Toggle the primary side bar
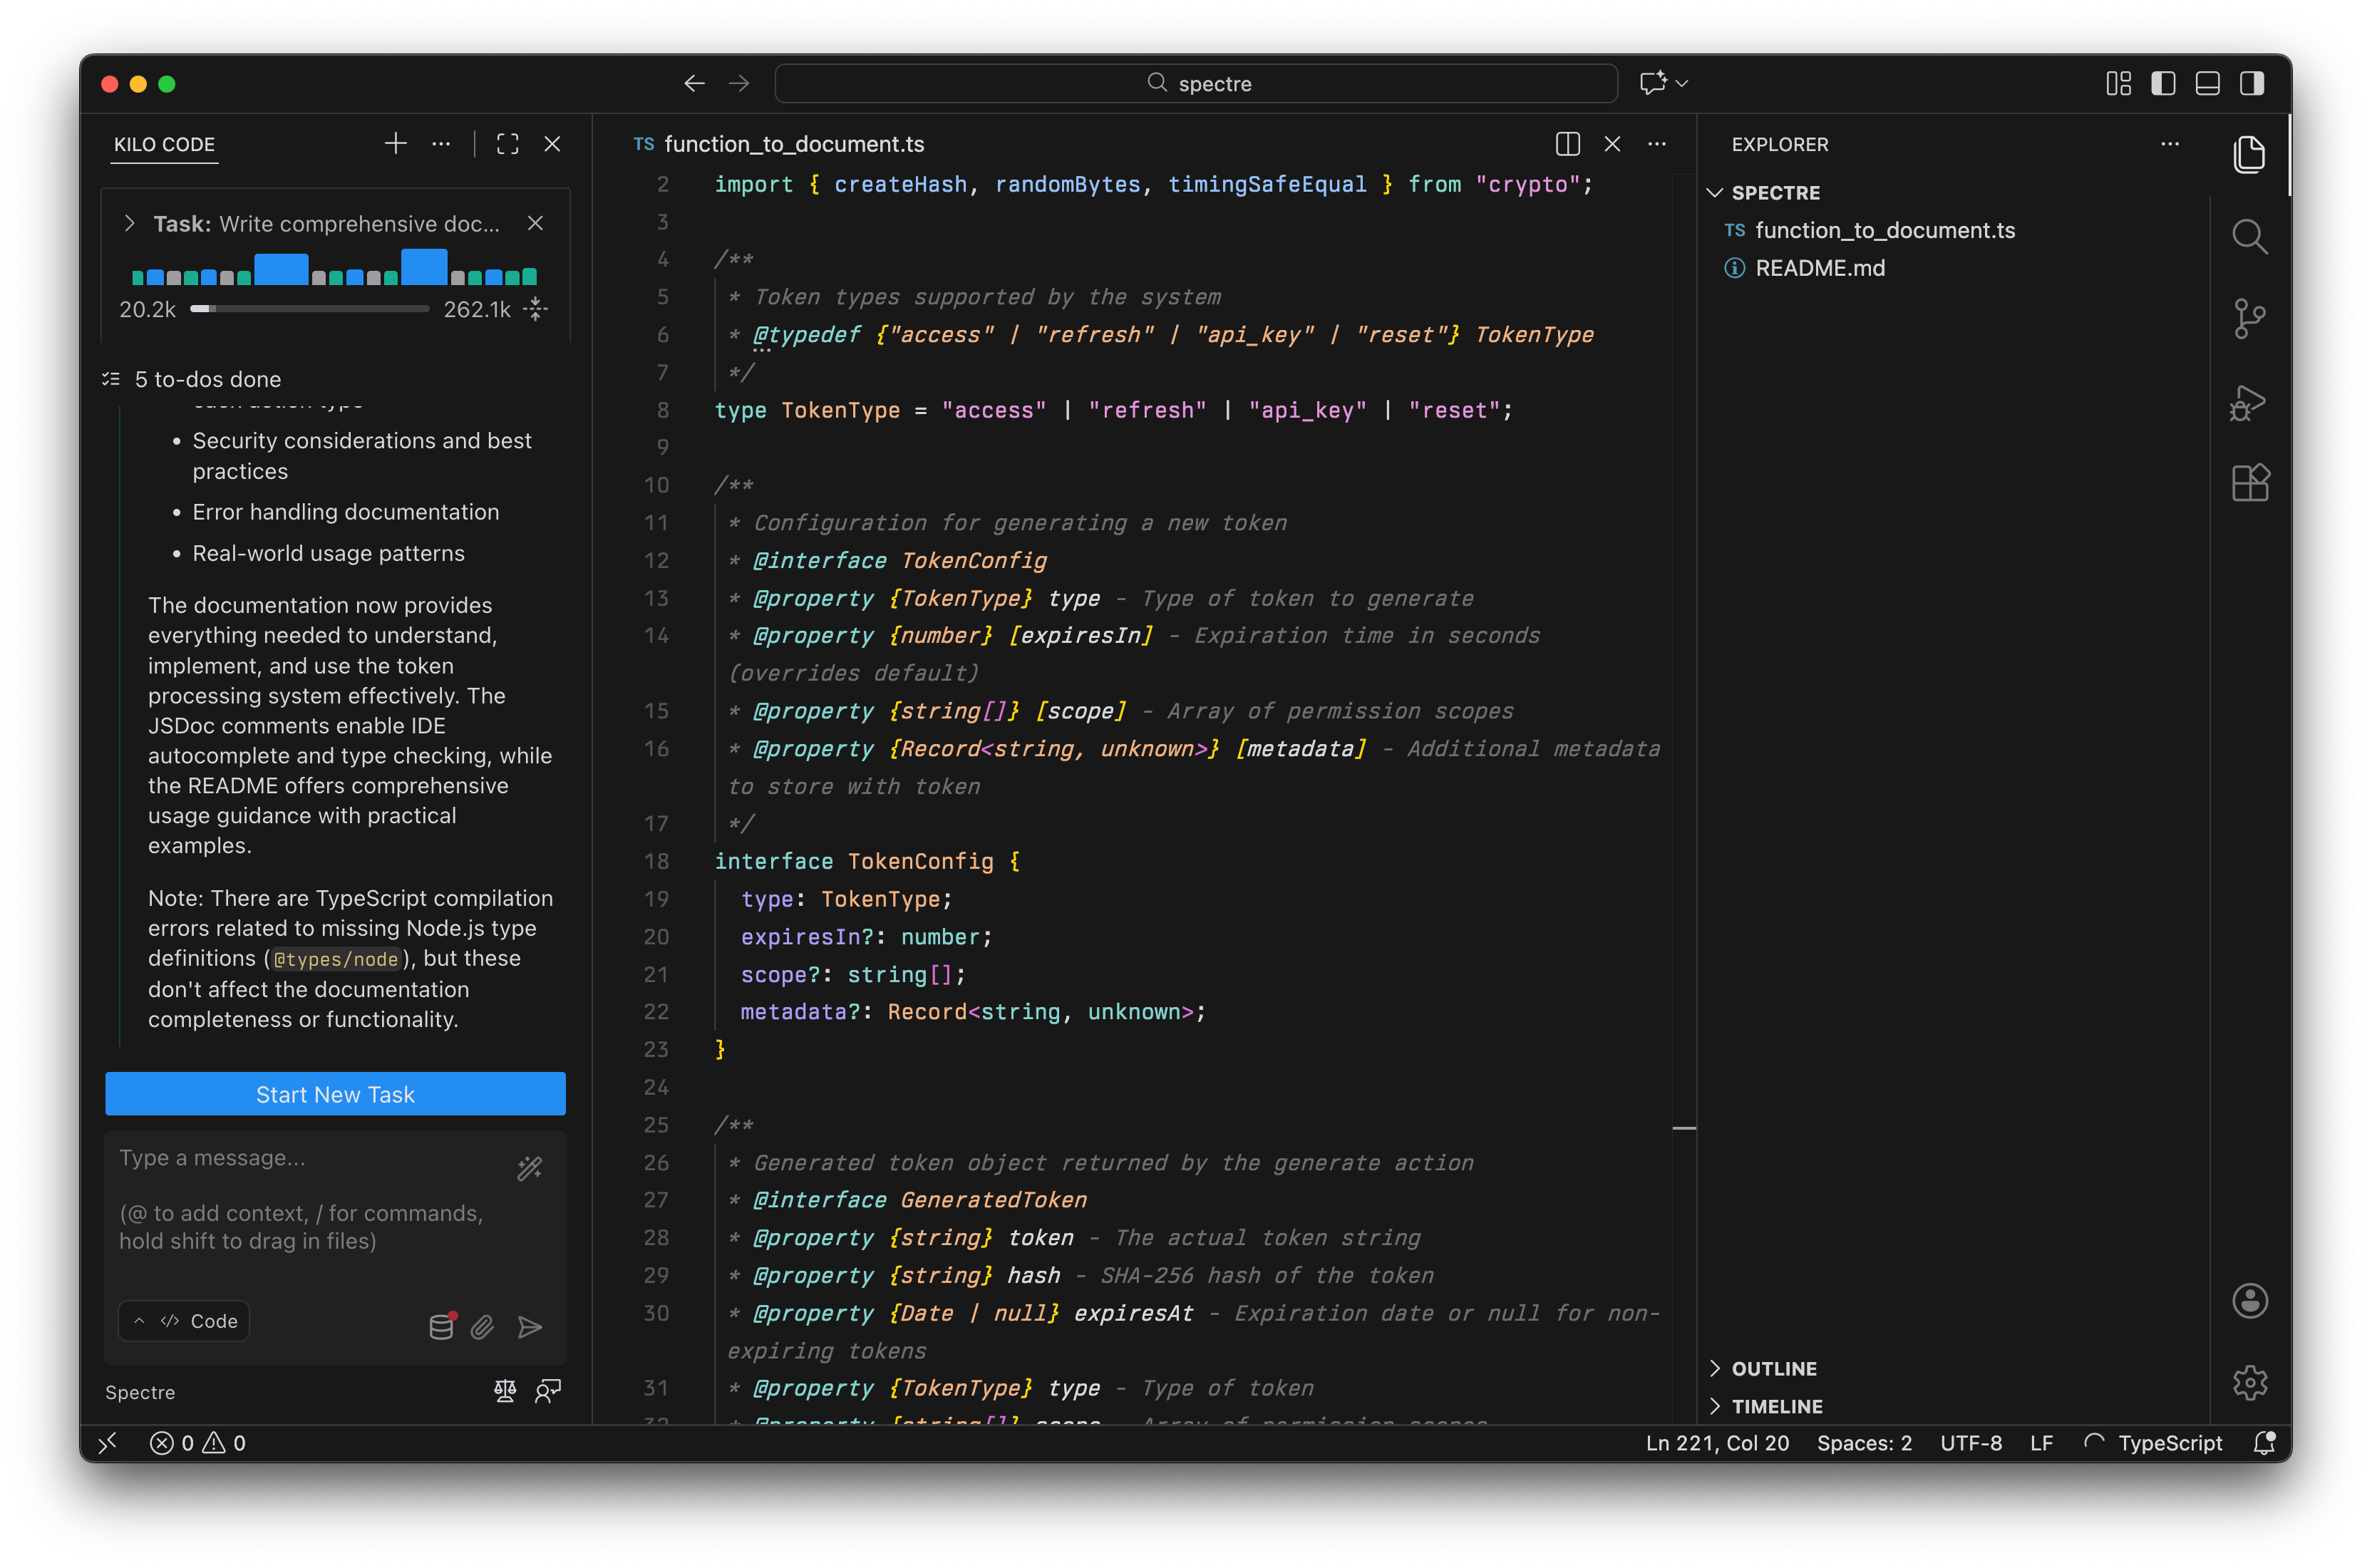This screenshot has height=1568, width=2372. click(x=2163, y=83)
